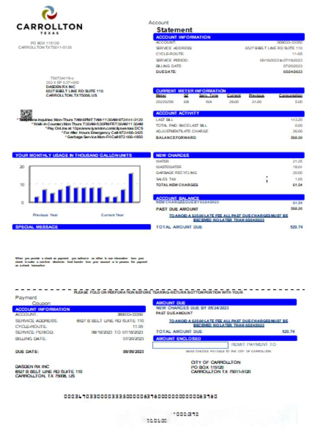
Task: Click the empty amount enclosed input box
Action: pyautogui.click(x=190, y=345)
